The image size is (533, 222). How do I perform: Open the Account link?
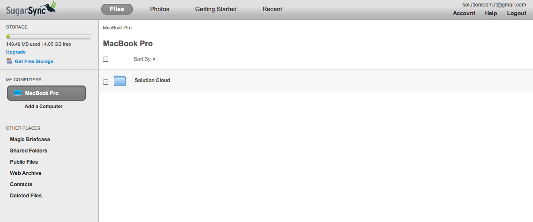(x=464, y=13)
